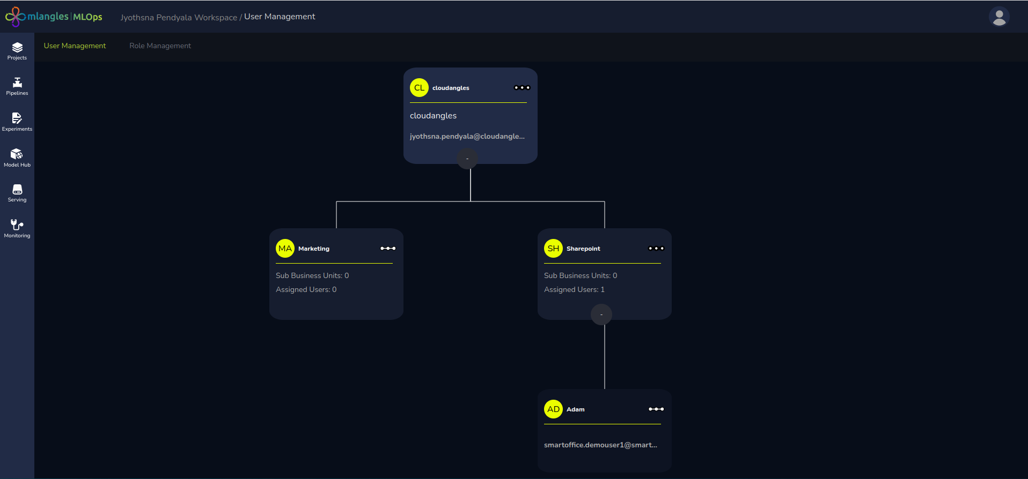Collapse the Sharepoint node children
Viewport: 1028px width, 479px height.
click(x=601, y=315)
